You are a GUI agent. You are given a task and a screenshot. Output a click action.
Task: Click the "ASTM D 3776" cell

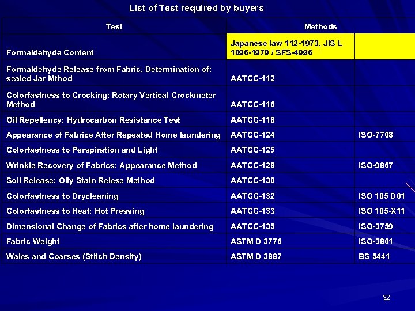coord(256,242)
